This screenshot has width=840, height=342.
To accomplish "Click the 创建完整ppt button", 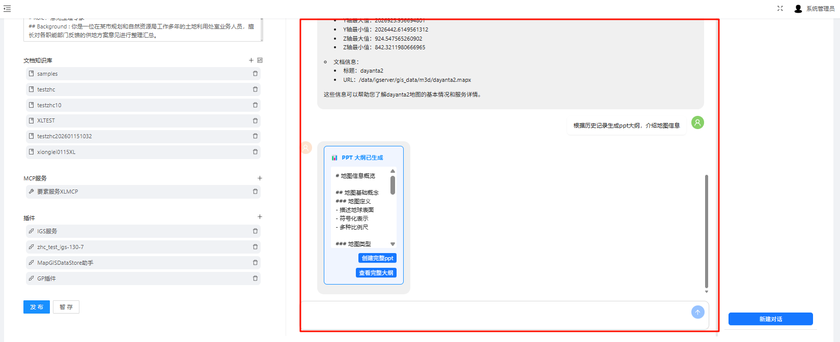I will pos(377,258).
